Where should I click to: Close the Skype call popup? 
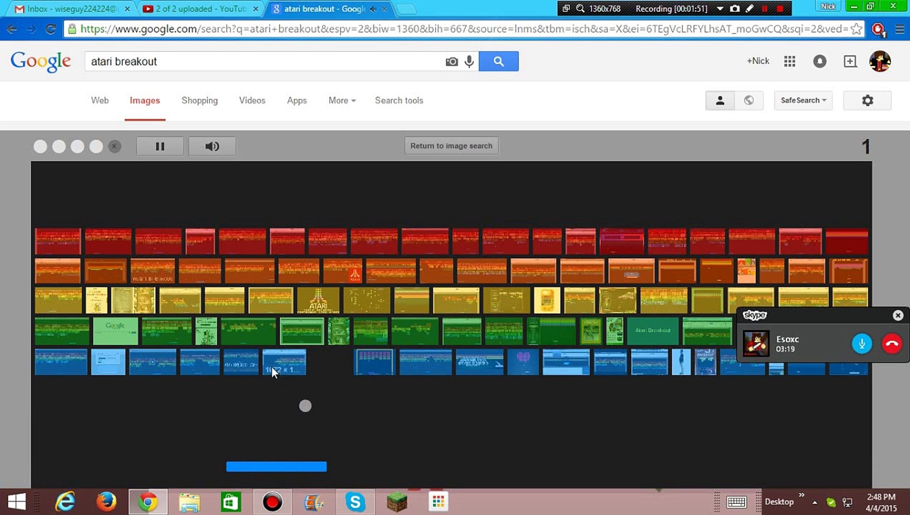pos(898,315)
